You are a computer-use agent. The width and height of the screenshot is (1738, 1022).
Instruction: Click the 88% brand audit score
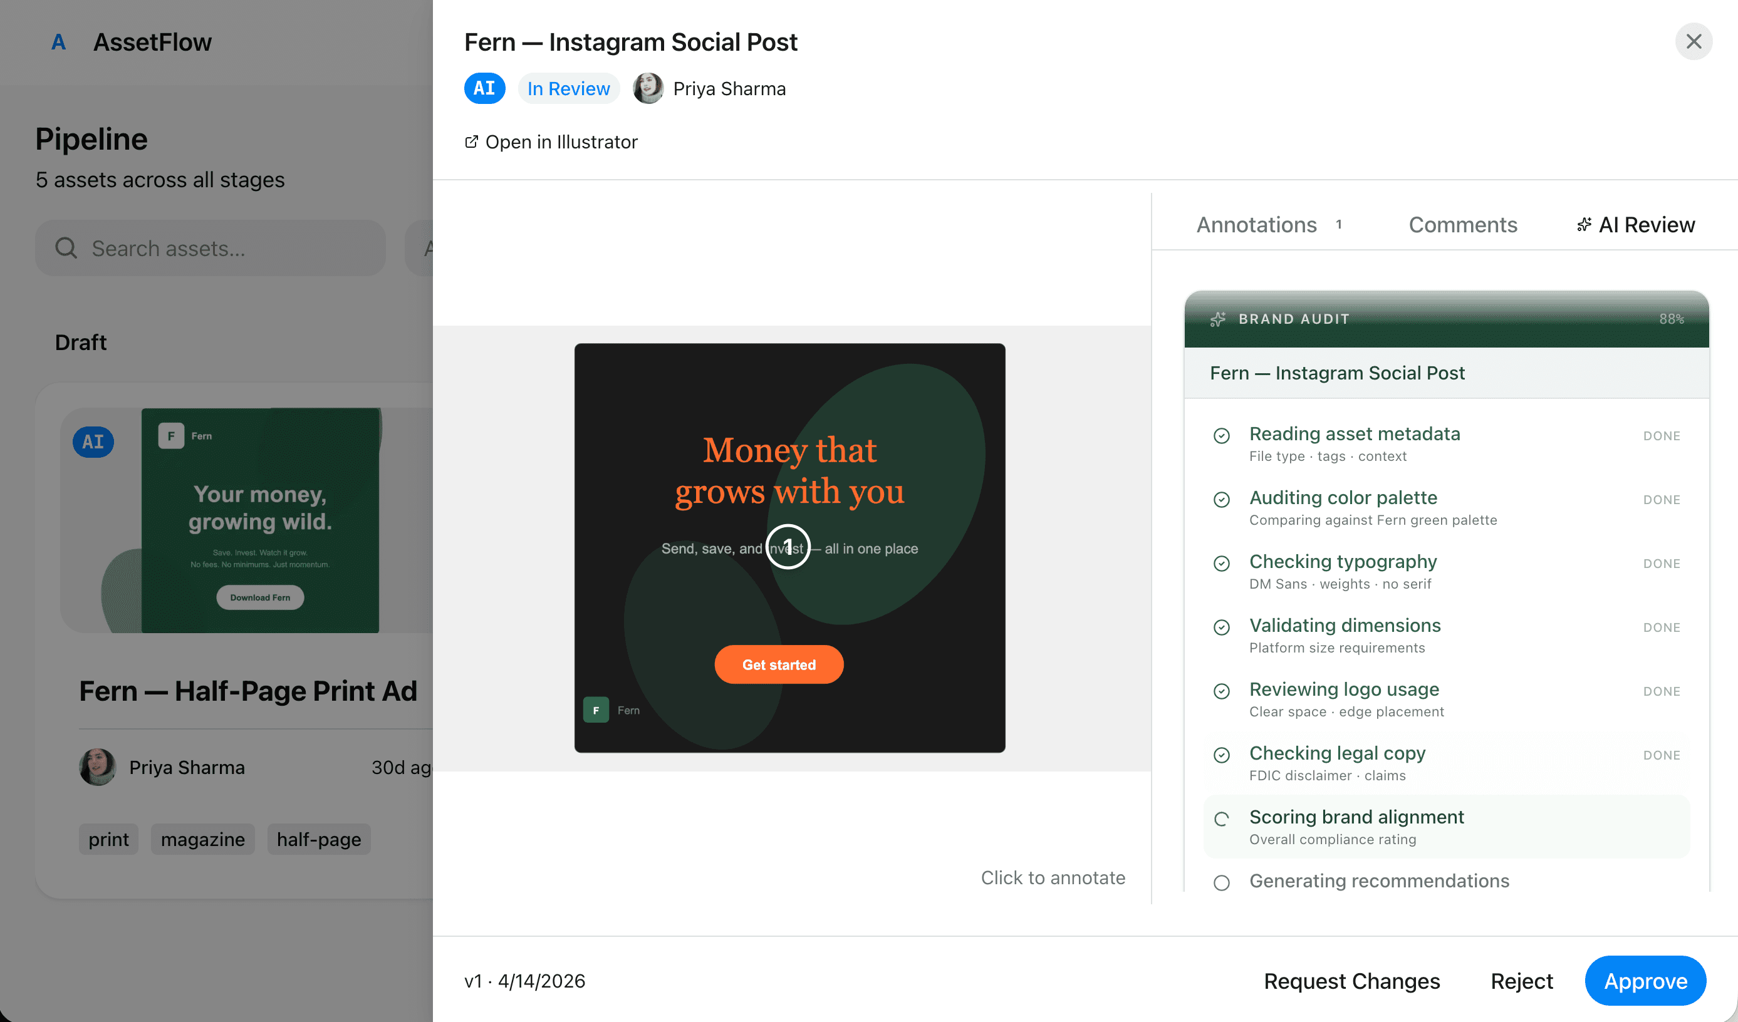tap(1671, 319)
